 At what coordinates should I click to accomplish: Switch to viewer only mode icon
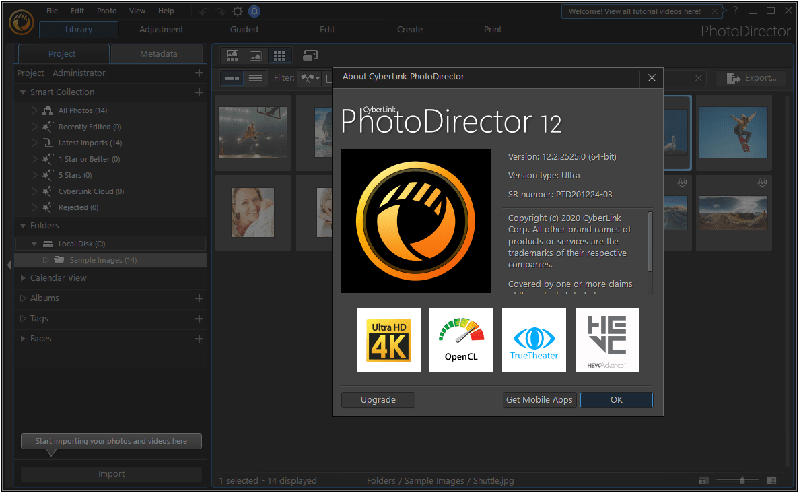pyautogui.click(x=256, y=55)
